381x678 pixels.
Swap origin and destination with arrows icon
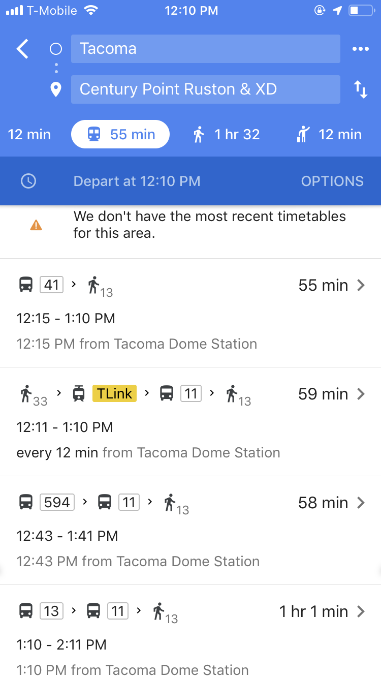(x=360, y=89)
